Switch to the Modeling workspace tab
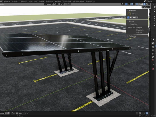156x117 pixels. click(x=7, y=1)
